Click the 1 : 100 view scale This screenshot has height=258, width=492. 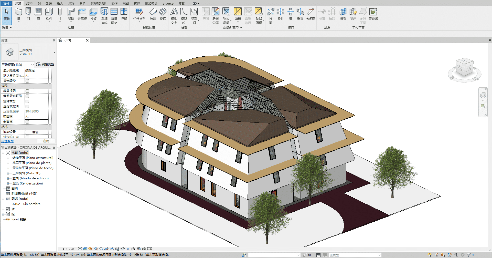click(x=68, y=249)
